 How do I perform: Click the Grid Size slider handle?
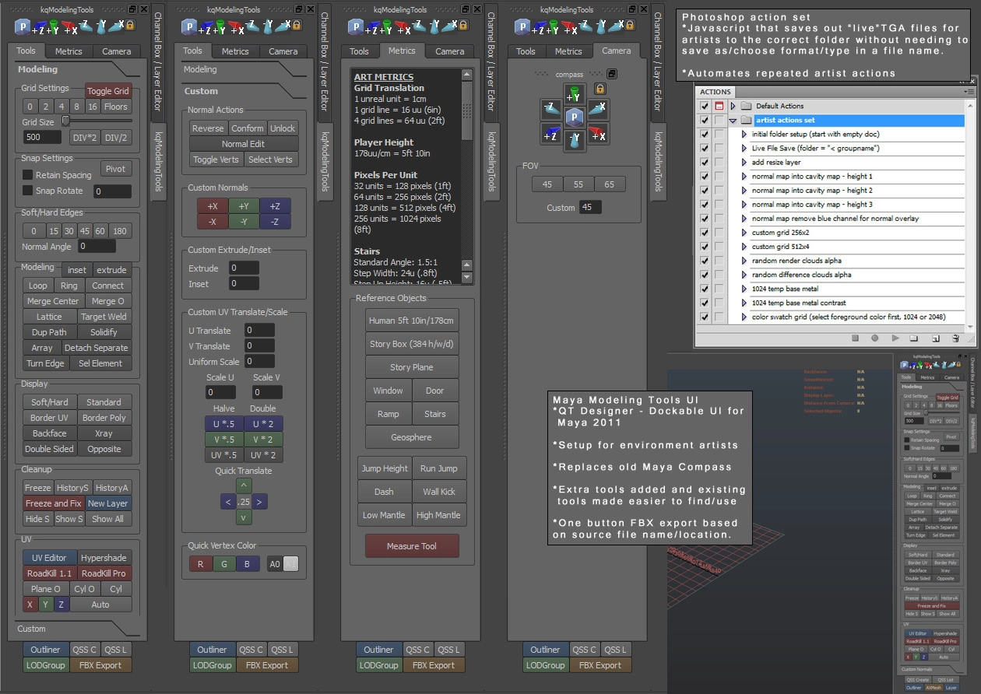(65, 121)
